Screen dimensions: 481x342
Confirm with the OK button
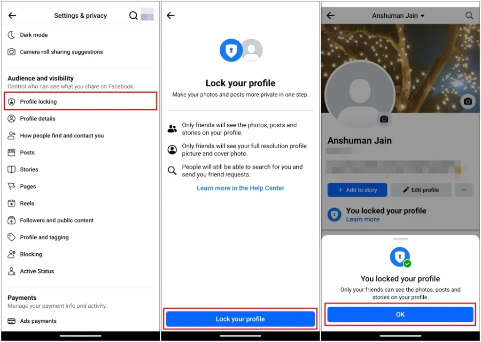(400, 314)
